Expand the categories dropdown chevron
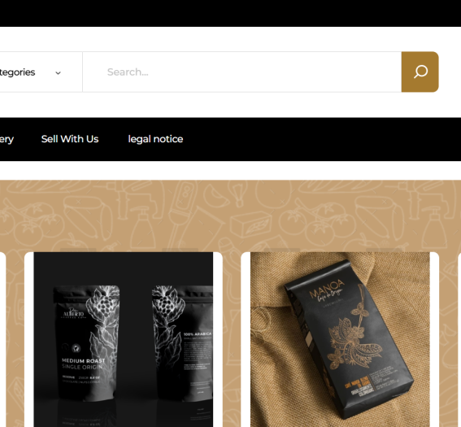The width and height of the screenshot is (461, 427). 59,73
